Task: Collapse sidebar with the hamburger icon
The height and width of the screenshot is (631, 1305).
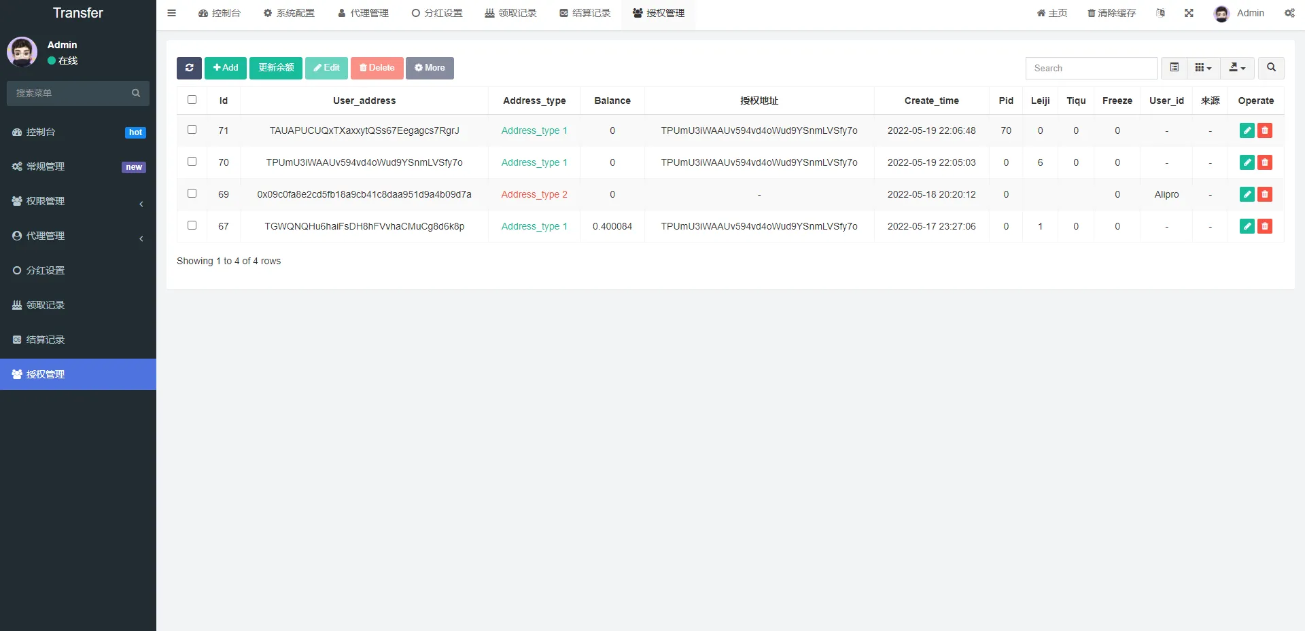Action: pos(171,13)
